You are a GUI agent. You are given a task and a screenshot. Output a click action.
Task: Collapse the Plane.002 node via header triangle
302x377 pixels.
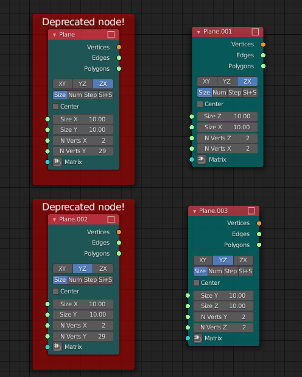(55, 220)
